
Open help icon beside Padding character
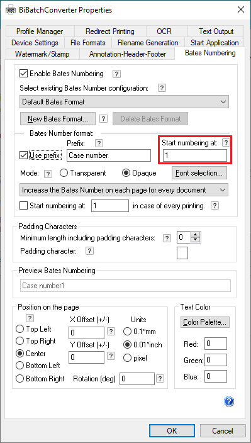click(89, 251)
